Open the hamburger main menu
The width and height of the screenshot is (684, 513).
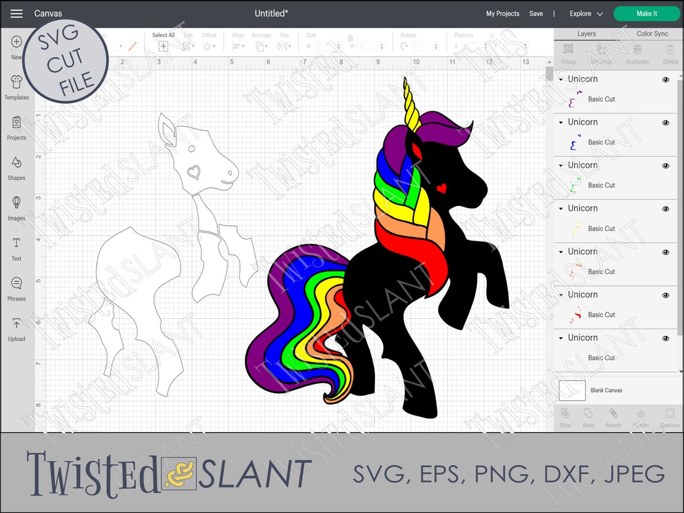[x=17, y=14]
